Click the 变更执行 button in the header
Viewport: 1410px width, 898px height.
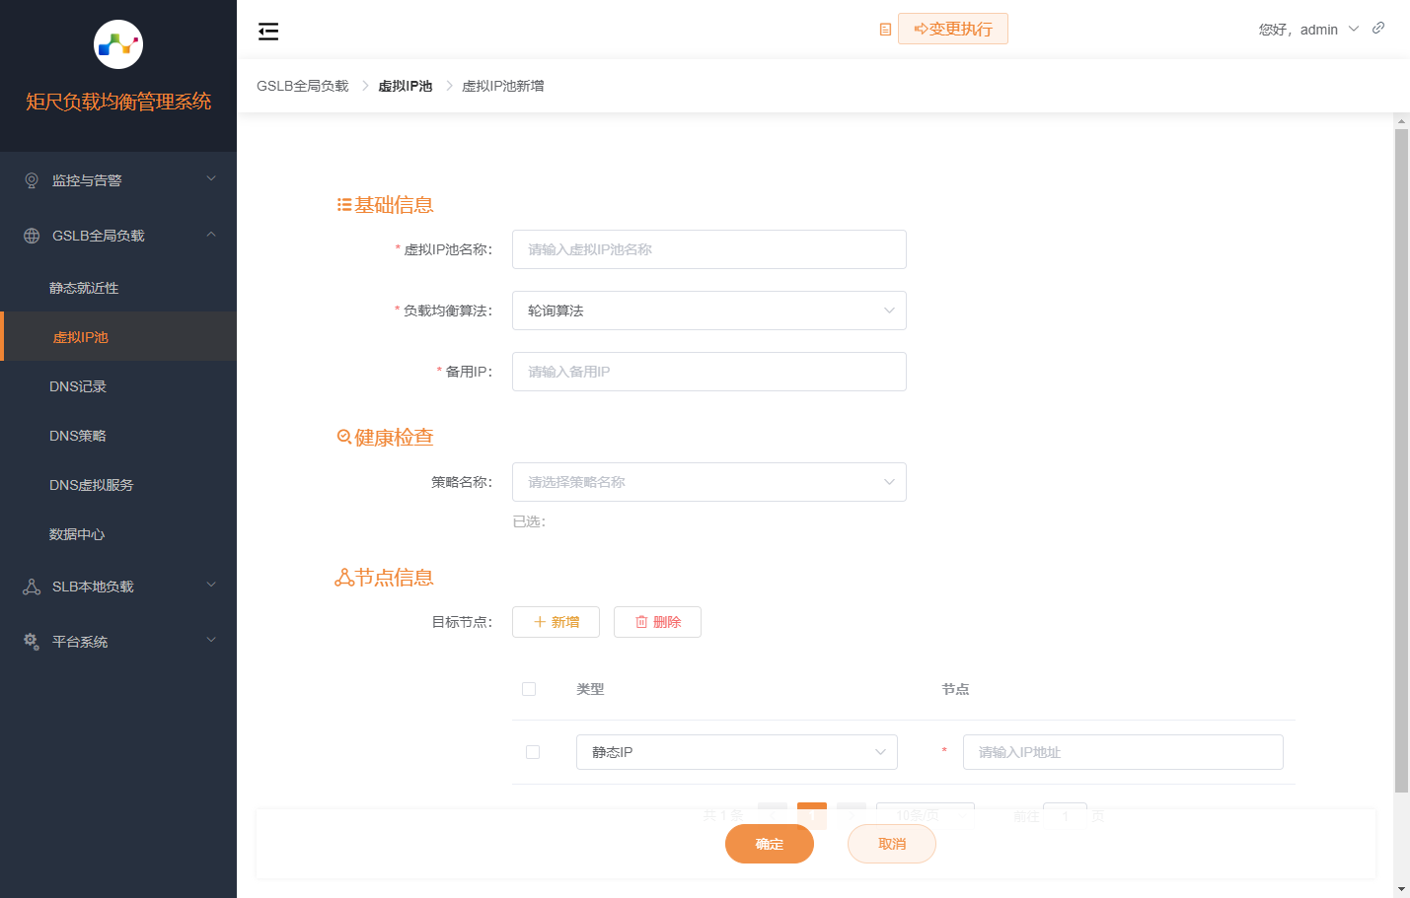click(x=953, y=29)
